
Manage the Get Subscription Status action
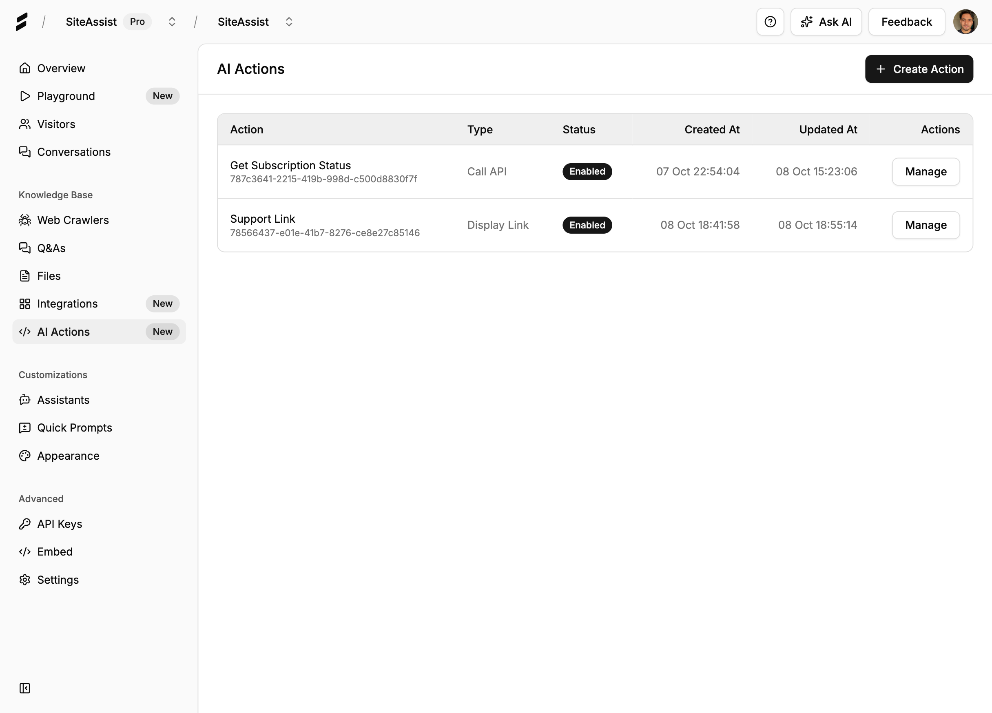pos(926,171)
